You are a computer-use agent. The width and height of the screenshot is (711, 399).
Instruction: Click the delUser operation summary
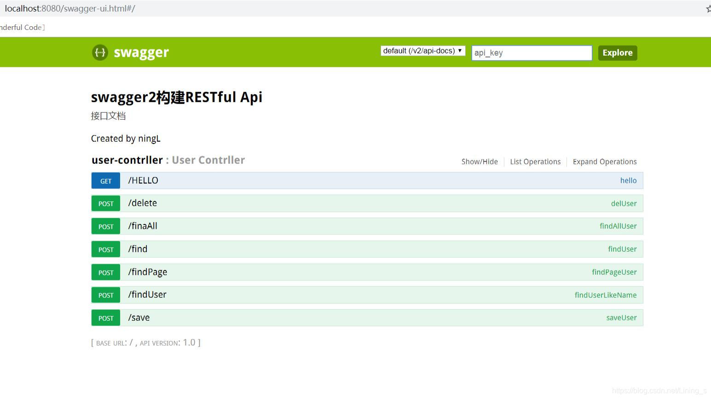point(624,203)
